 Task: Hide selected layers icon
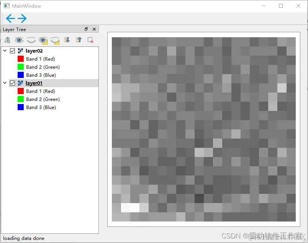pos(55,40)
